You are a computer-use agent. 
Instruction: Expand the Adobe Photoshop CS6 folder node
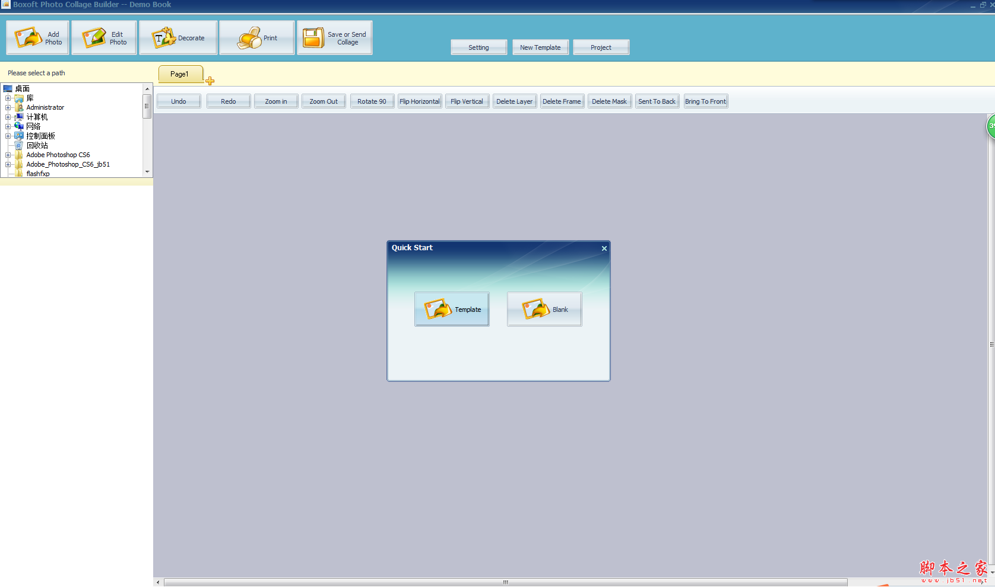coord(8,155)
